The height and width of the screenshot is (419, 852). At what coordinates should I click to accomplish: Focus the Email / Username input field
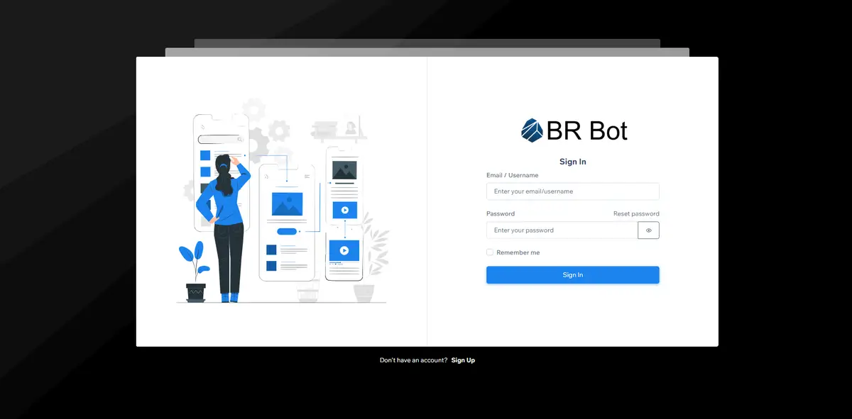tap(572, 191)
